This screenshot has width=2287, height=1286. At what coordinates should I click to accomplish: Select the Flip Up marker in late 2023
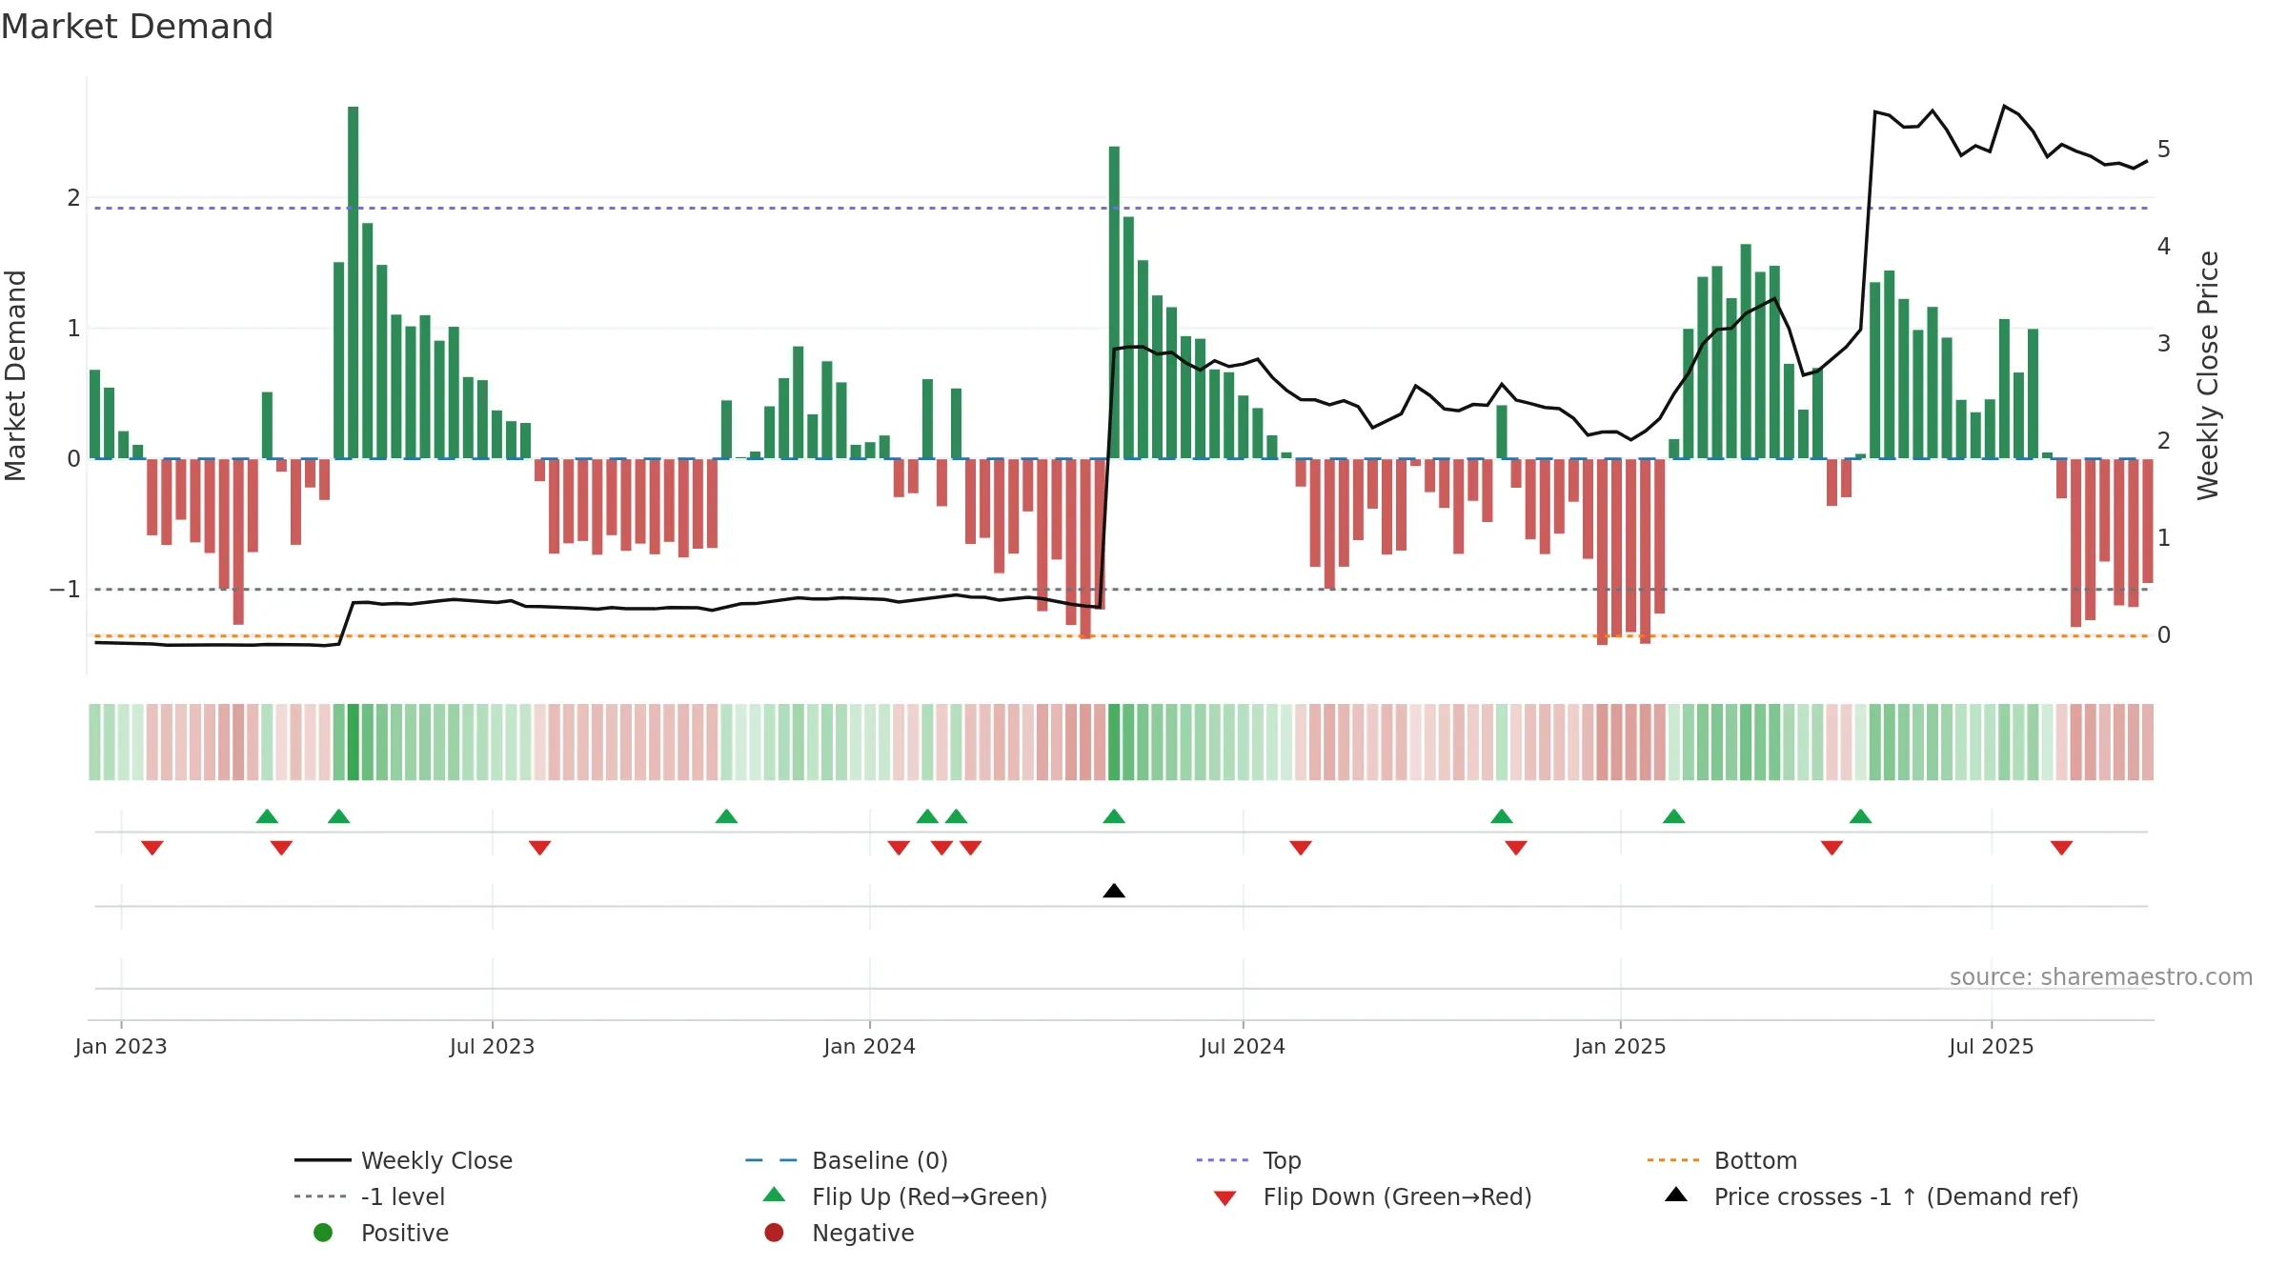pyautogui.click(x=726, y=816)
